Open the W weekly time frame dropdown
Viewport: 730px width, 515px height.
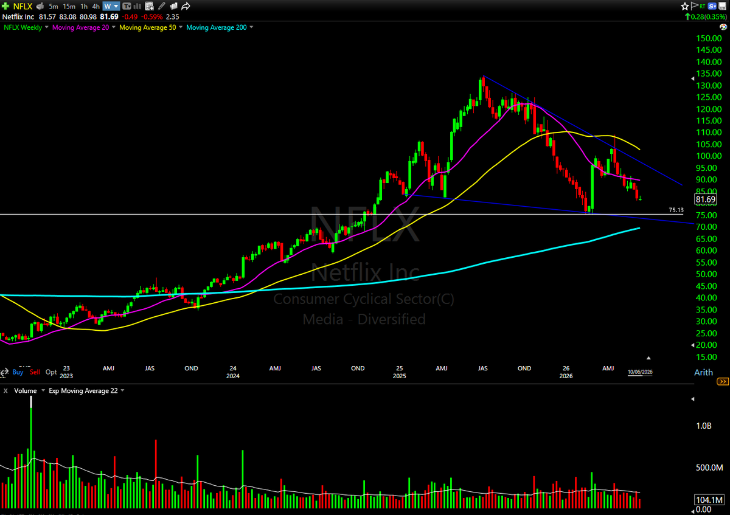tap(111, 6)
